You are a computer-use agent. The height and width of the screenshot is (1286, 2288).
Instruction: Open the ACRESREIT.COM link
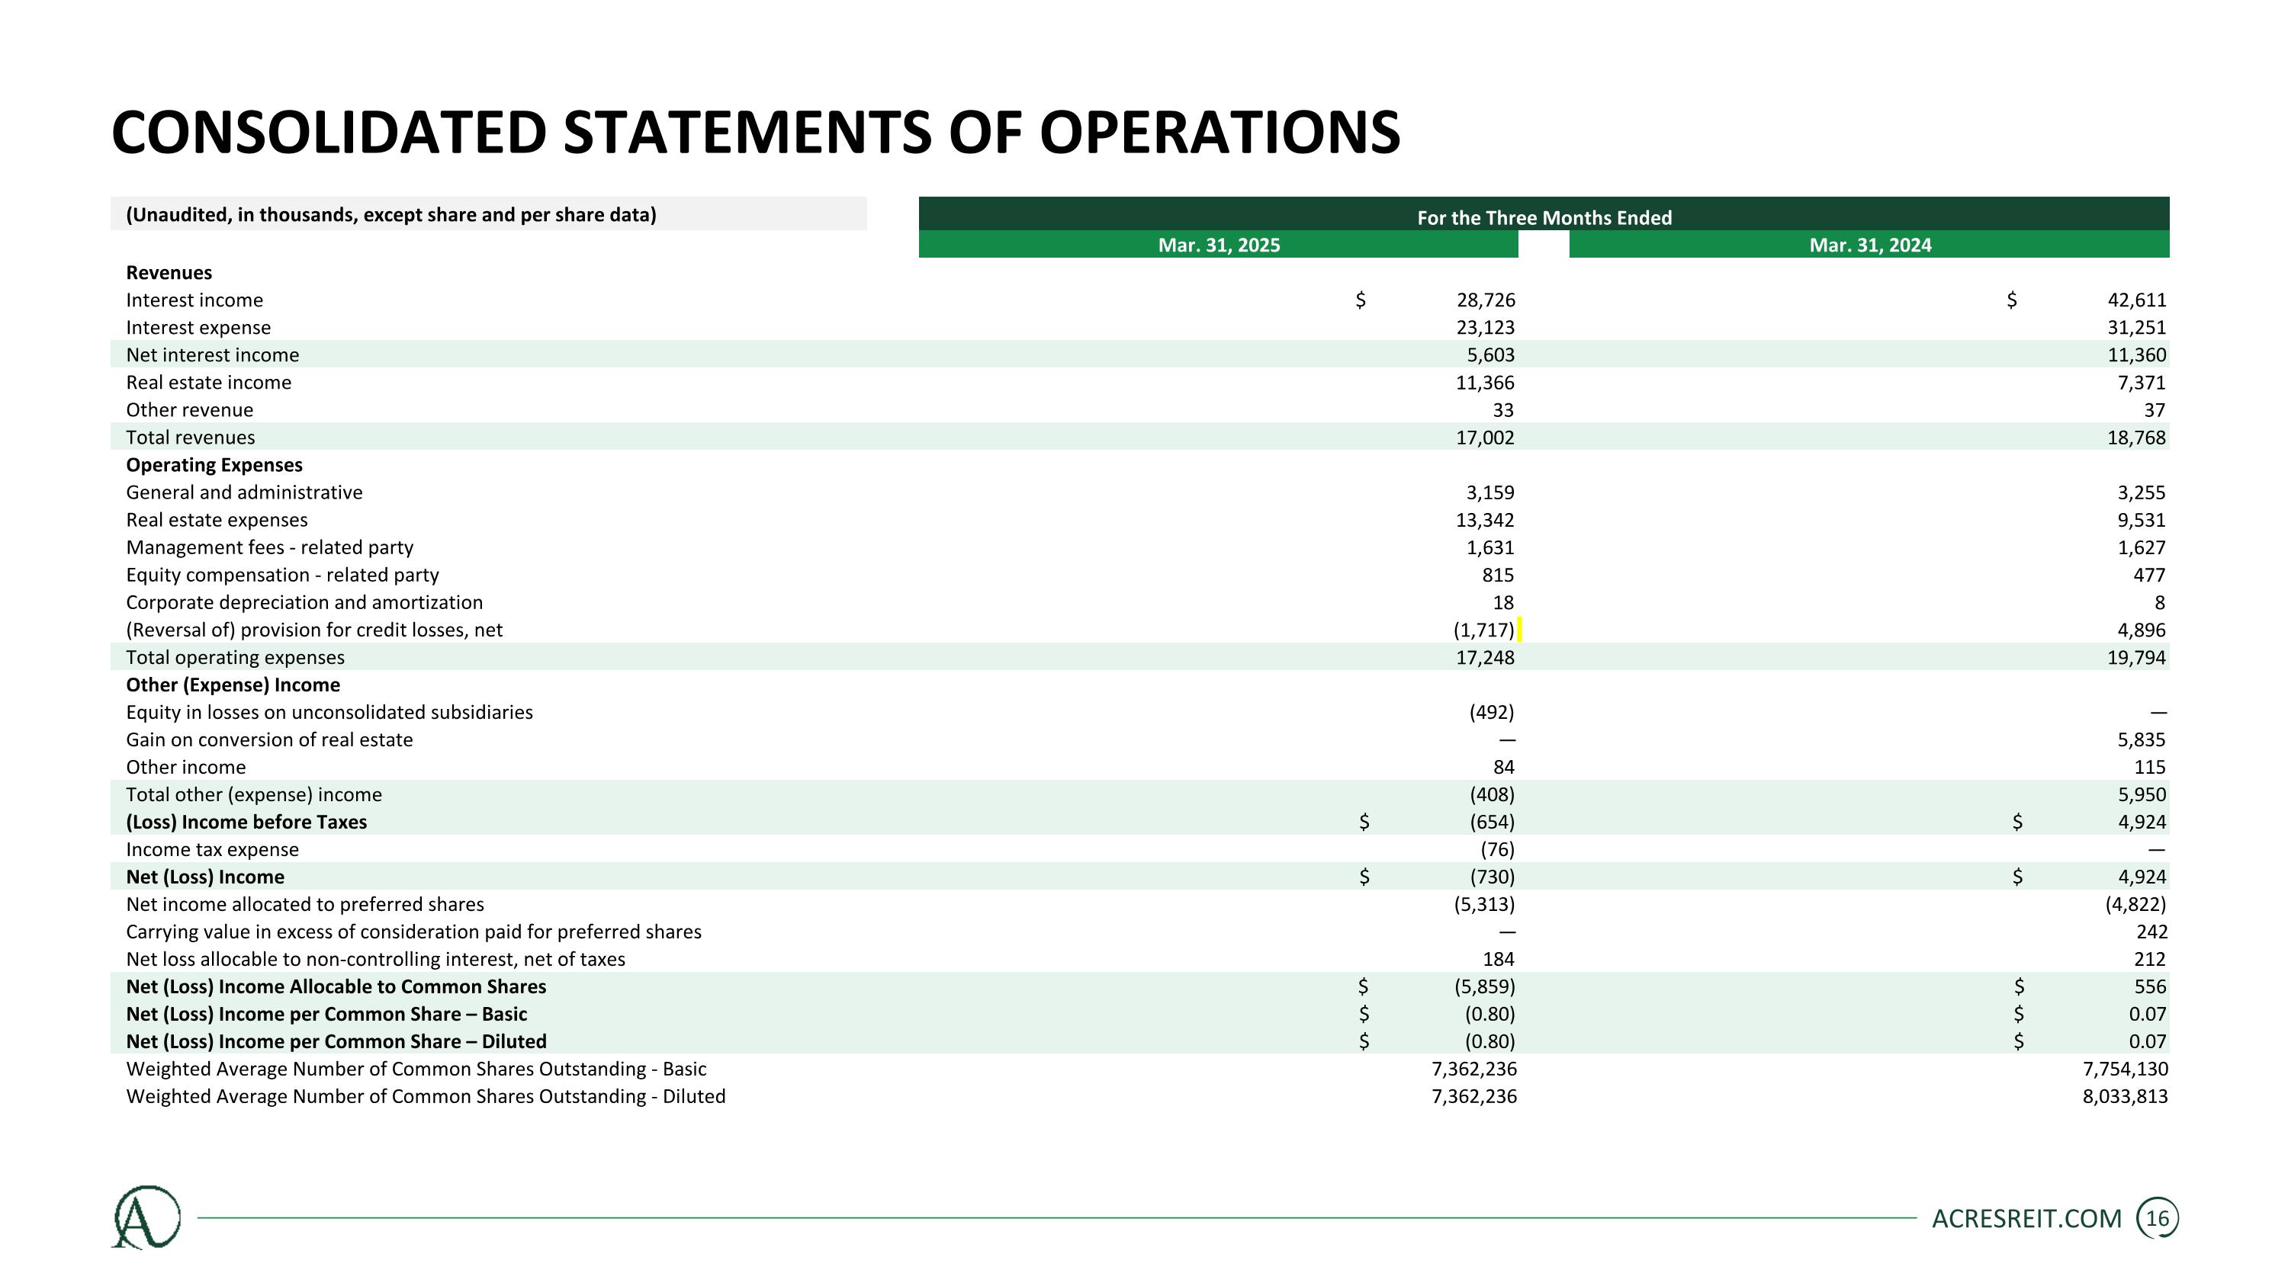[x=2027, y=1219]
